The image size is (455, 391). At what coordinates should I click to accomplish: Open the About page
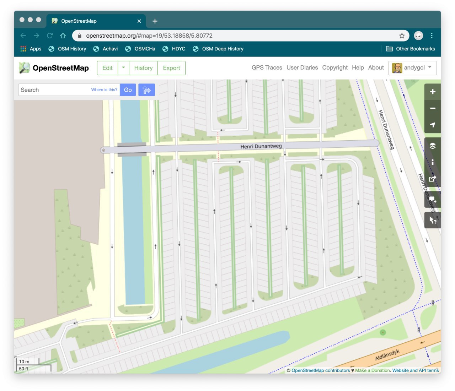tap(376, 67)
